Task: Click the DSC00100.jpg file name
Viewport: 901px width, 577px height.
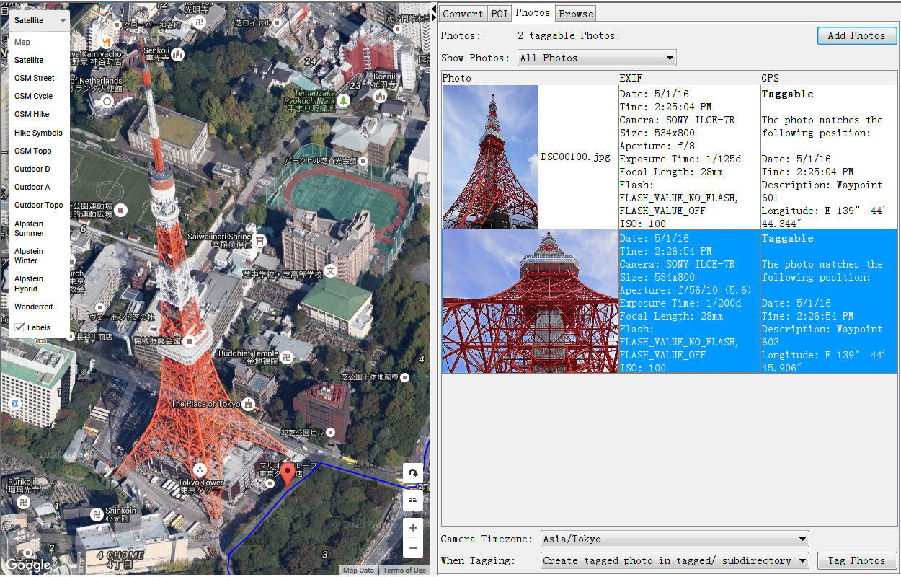Action: click(576, 157)
